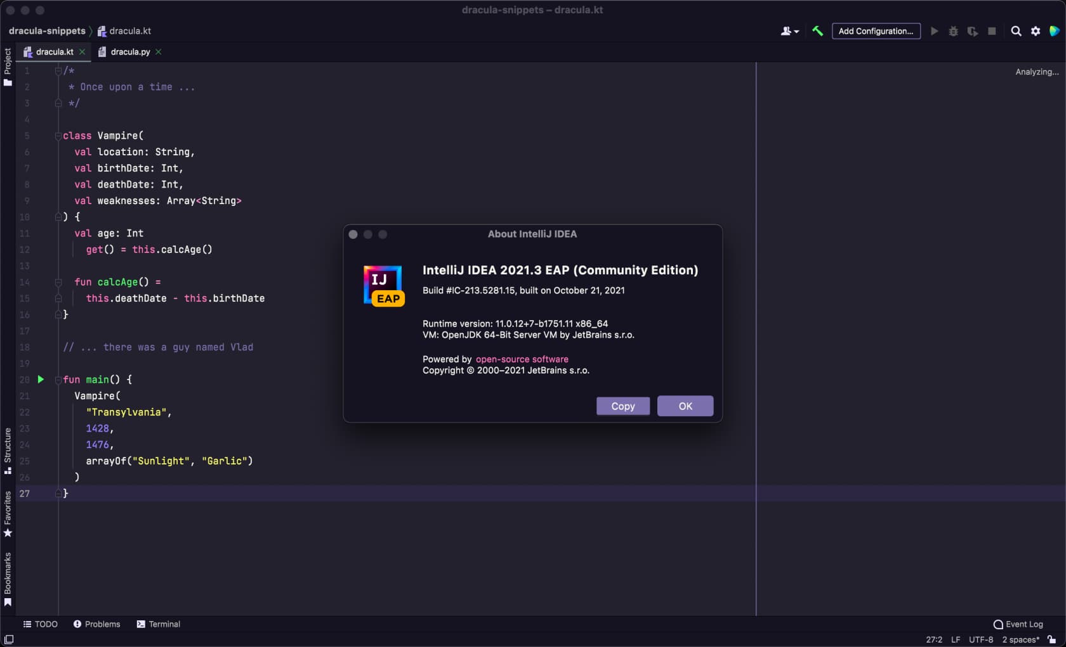Collapse the 'Once upon a time' comment fold

click(58, 71)
